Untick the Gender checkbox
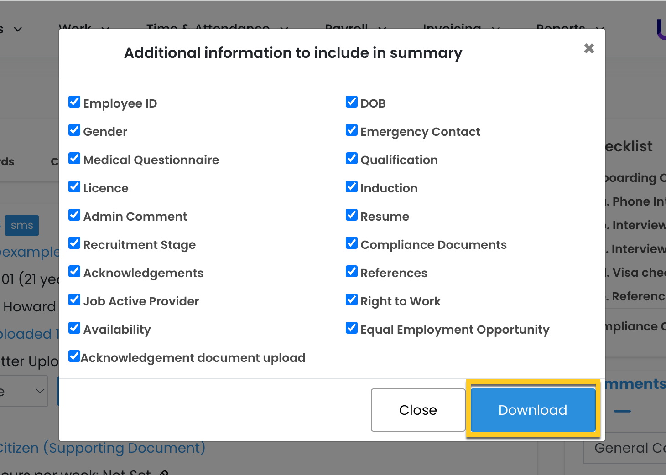666x475 pixels. [x=74, y=130]
